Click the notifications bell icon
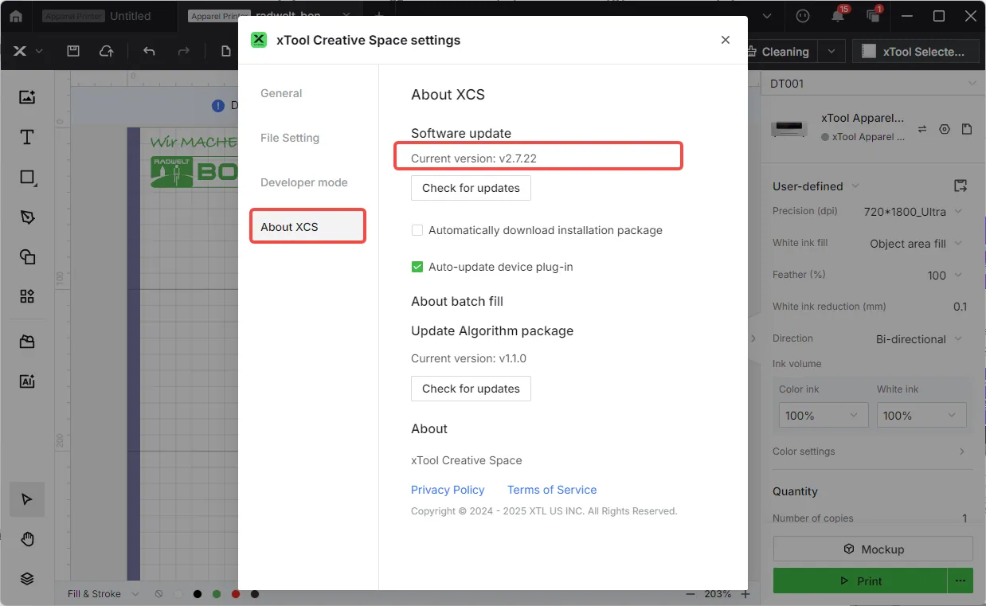The width and height of the screenshot is (986, 606). [x=837, y=16]
